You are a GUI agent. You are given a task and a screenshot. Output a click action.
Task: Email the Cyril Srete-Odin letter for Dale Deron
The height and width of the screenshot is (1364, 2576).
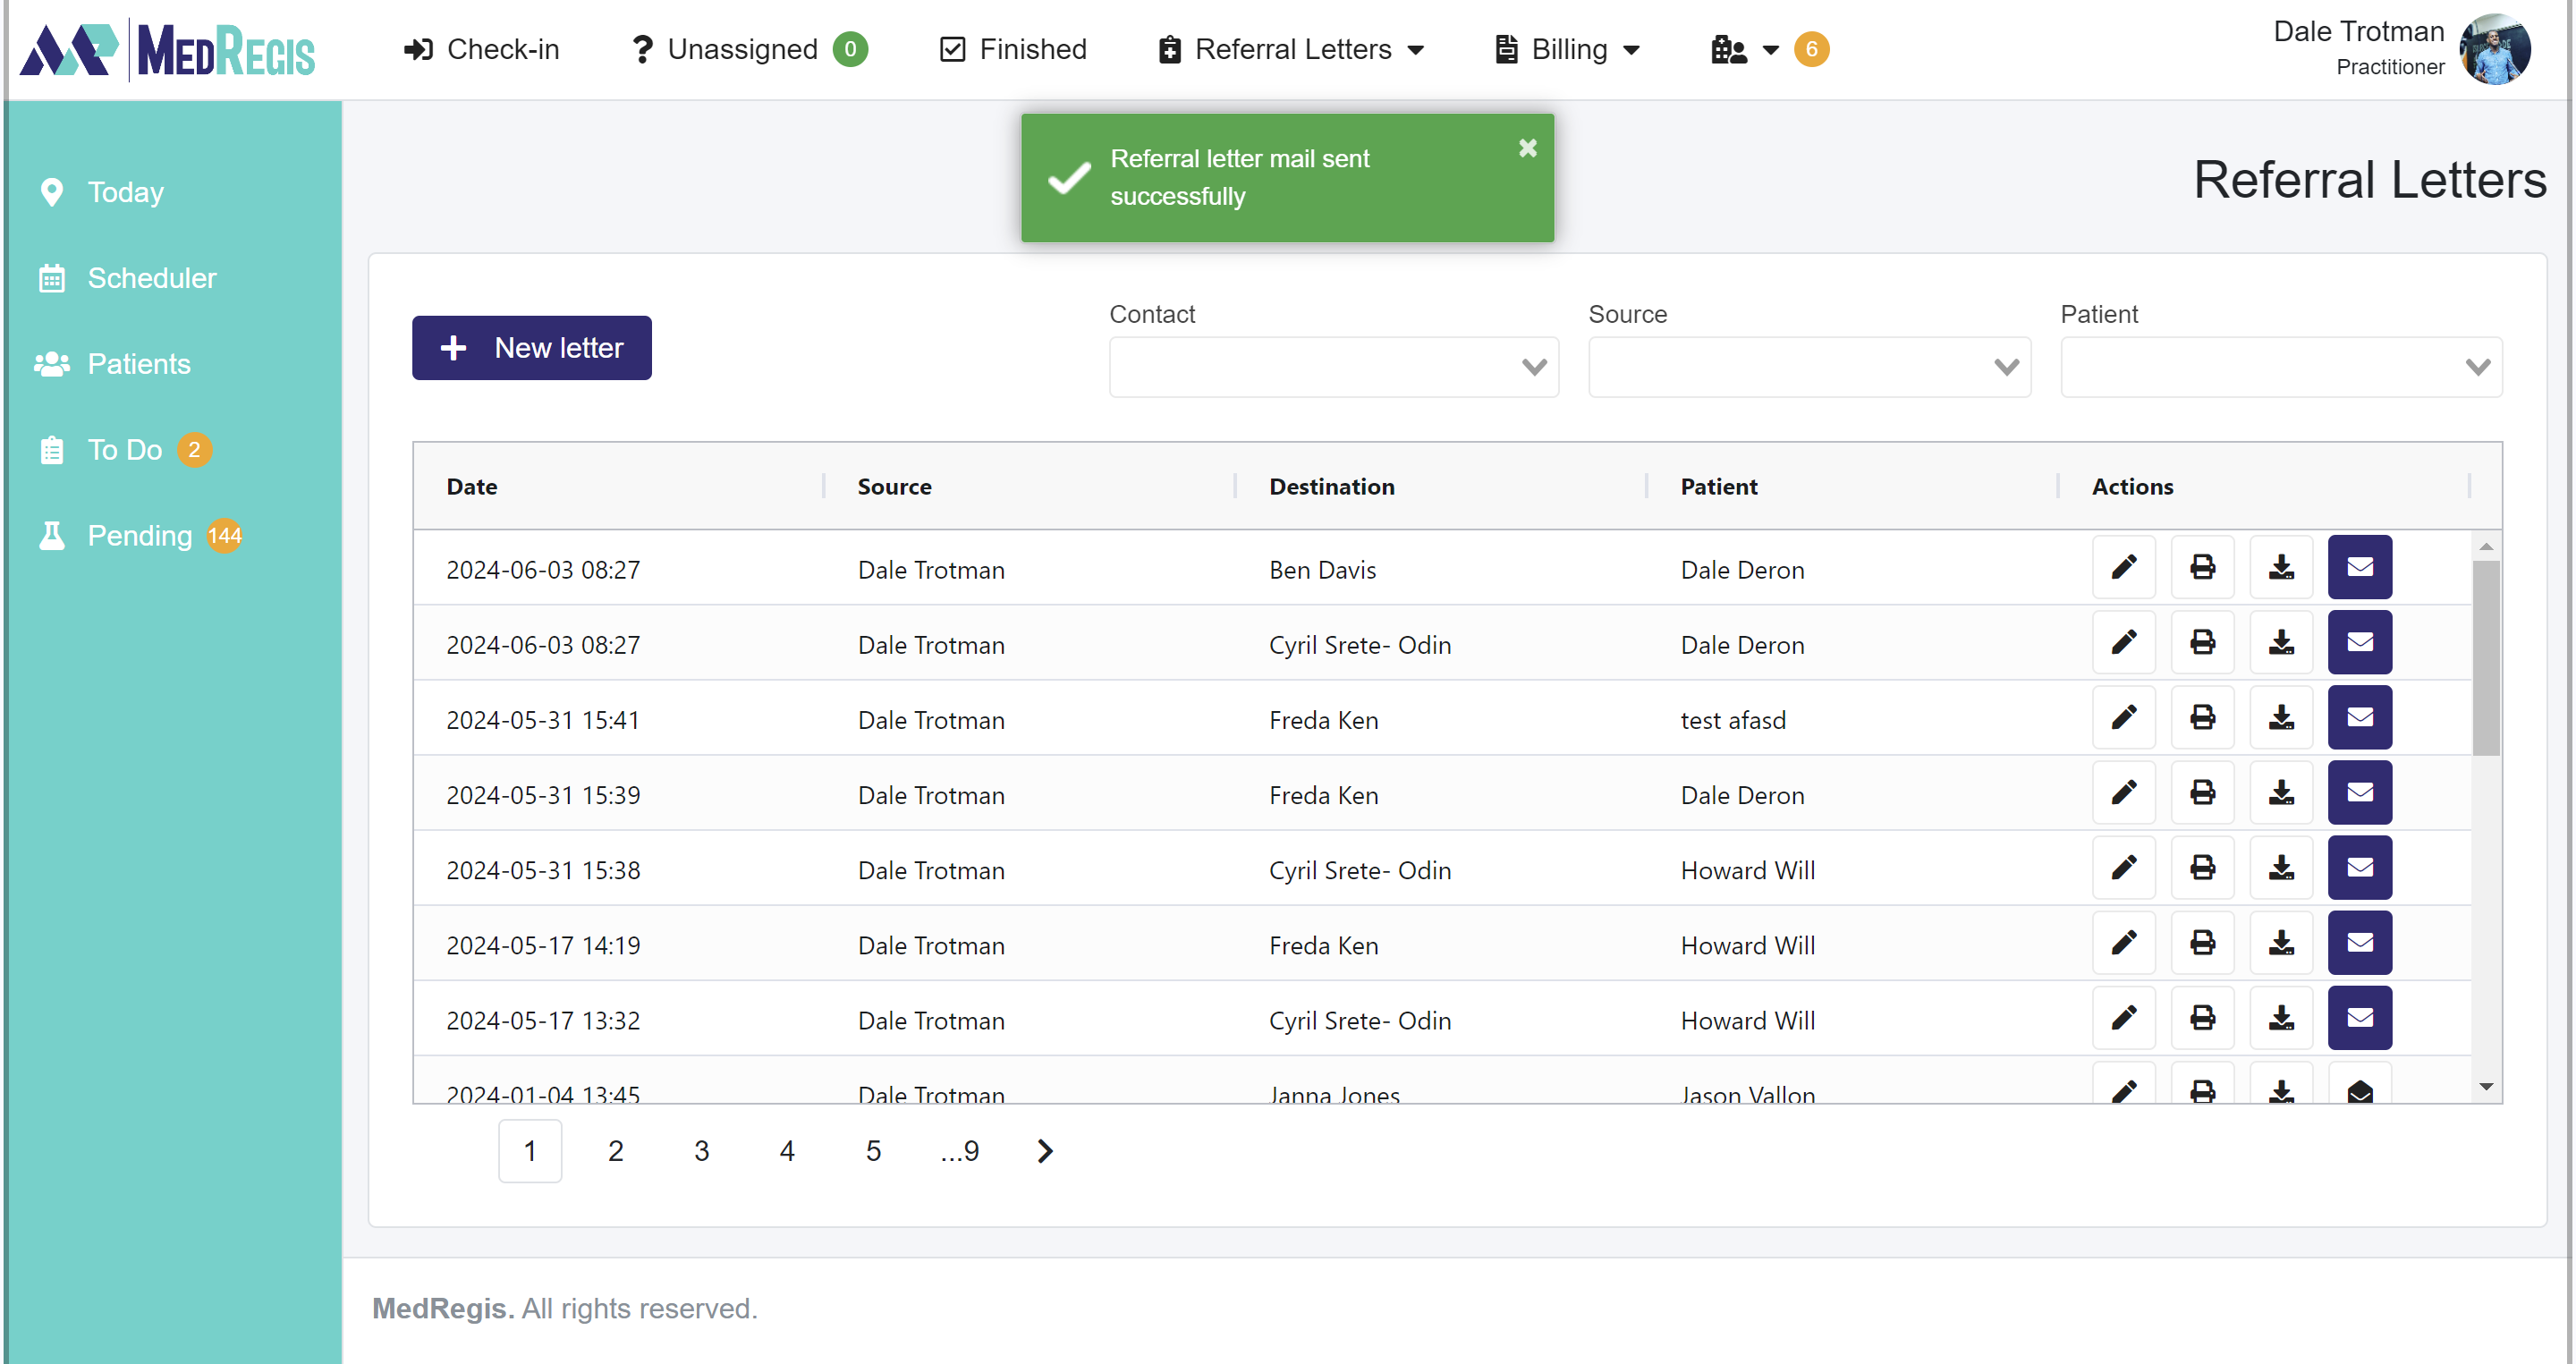(2359, 642)
